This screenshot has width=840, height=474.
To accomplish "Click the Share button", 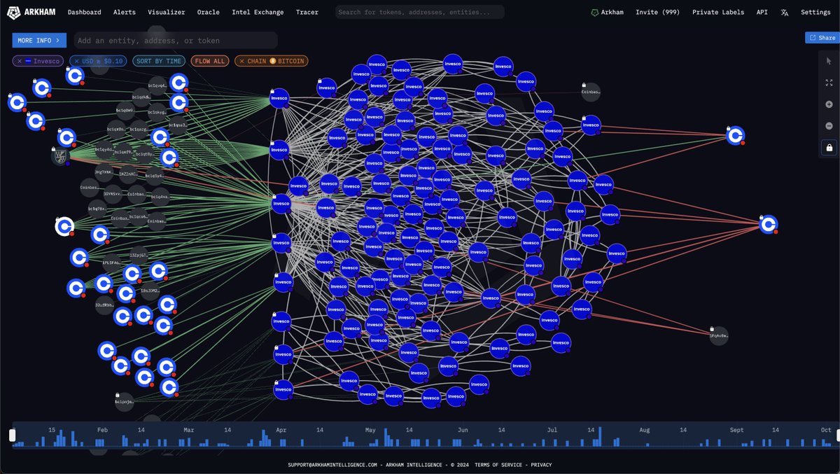I will (822, 38).
